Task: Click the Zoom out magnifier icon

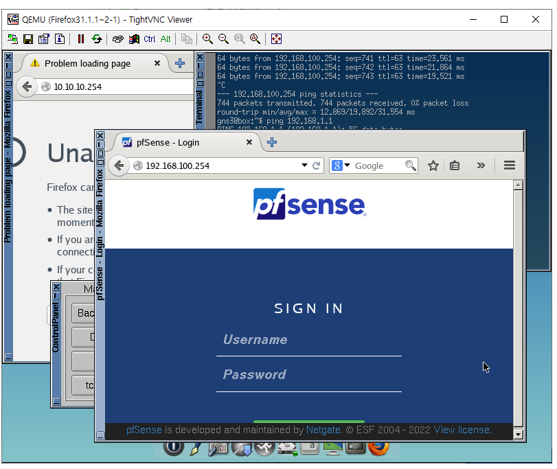Action: pyautogui.click(x=223, y=39)
